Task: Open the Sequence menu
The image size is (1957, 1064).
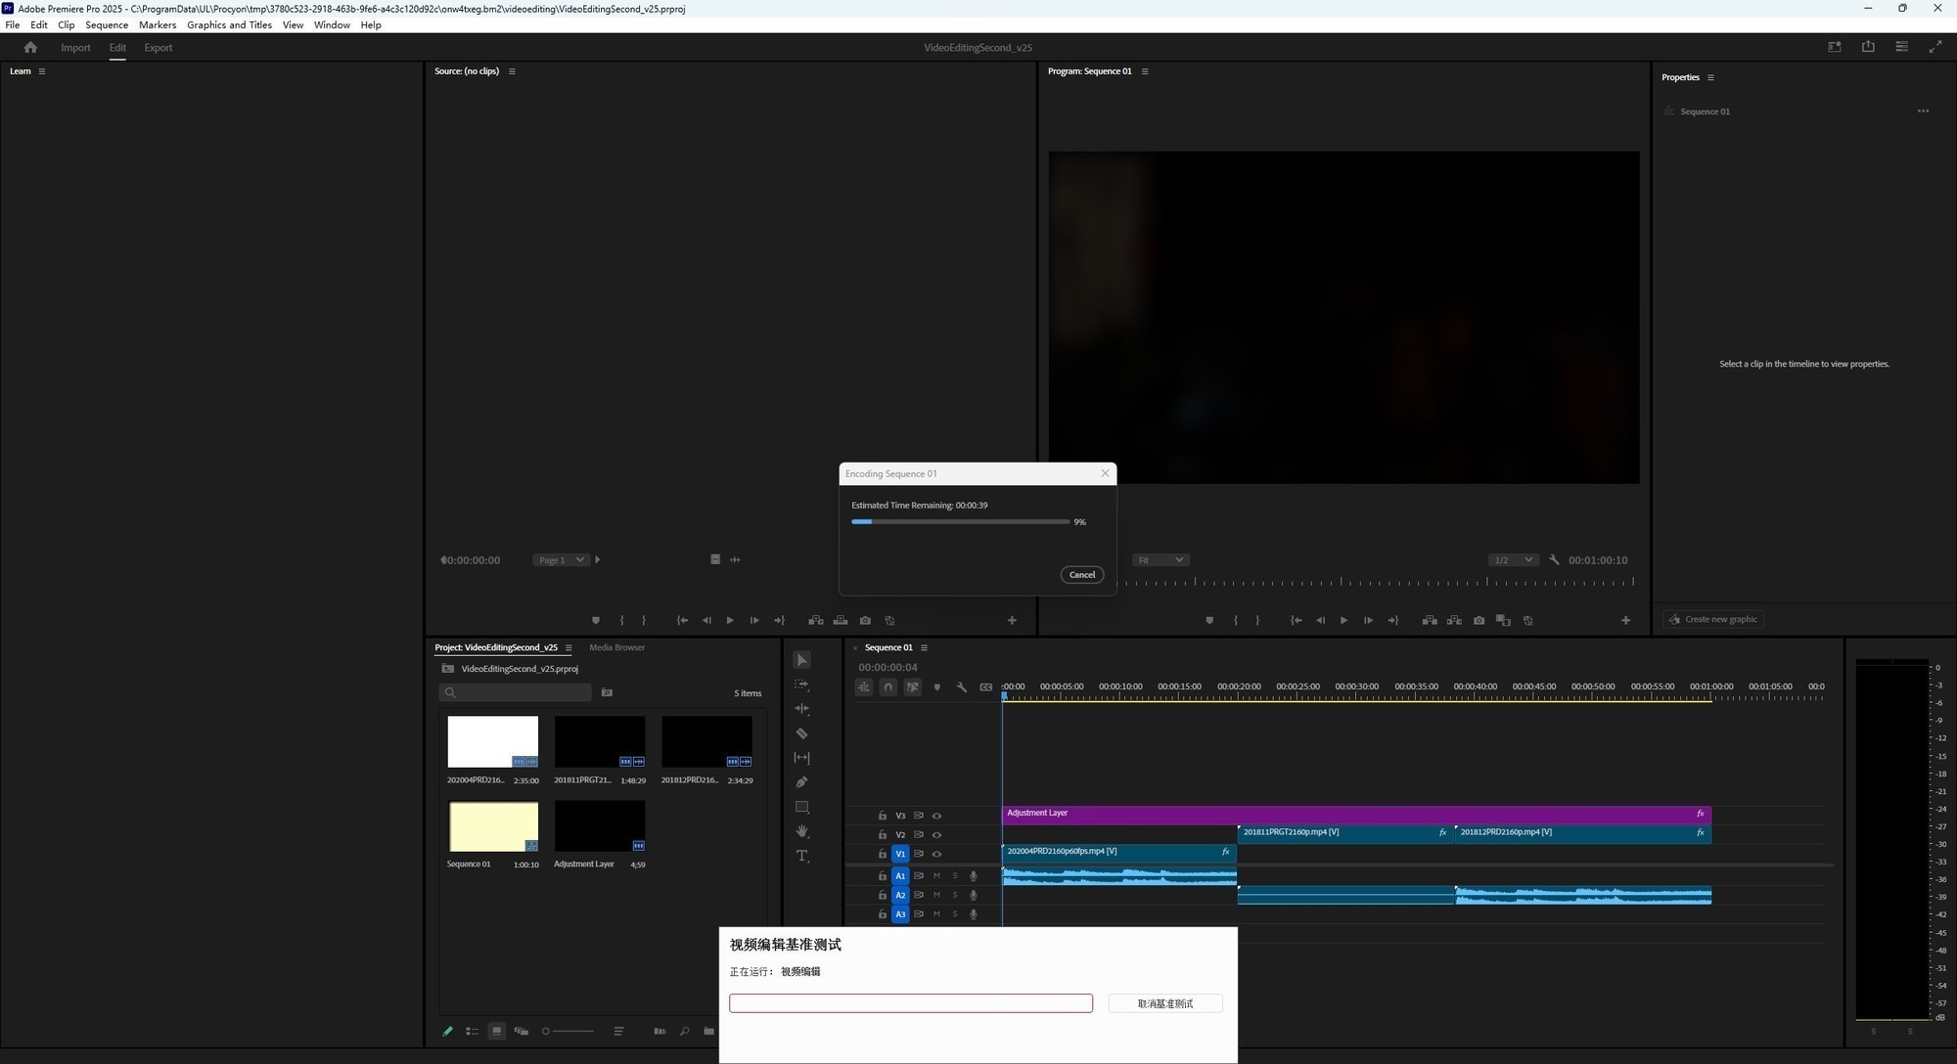Action: tap(106, 24)
